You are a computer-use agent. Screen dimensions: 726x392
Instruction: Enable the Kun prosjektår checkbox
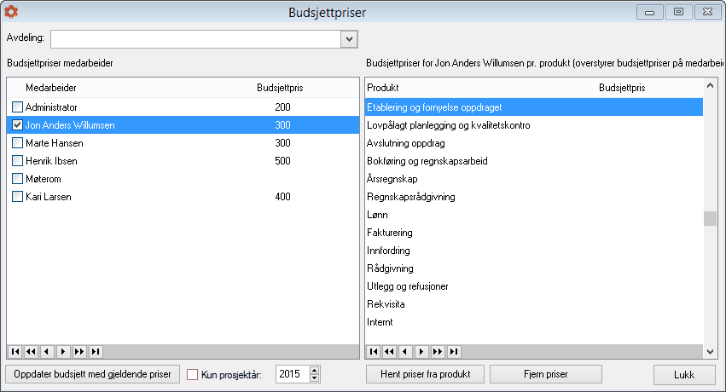[x=192, y=374]
